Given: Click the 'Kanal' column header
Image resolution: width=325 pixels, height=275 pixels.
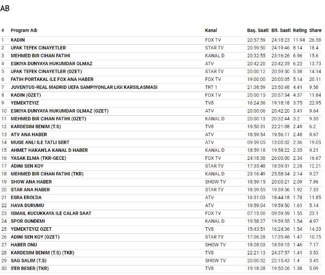Looking at the screenshot, I should [x=211, y=30].
